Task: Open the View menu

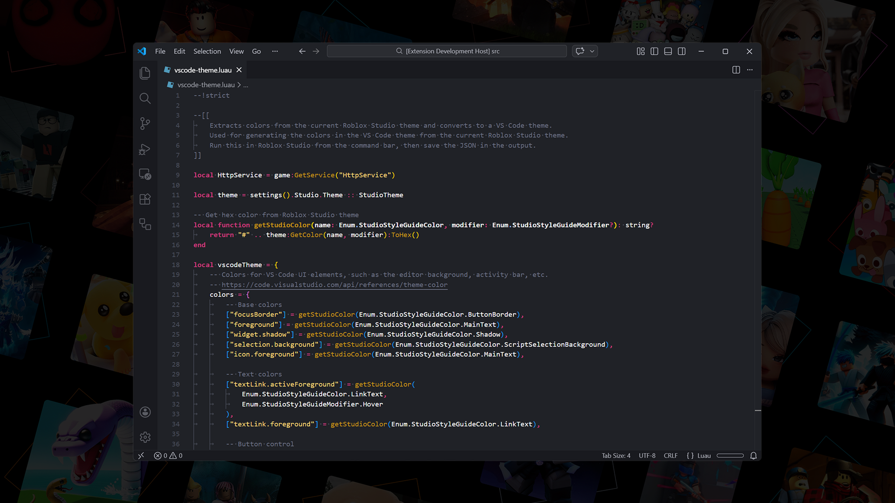Action: pos(236,51)
